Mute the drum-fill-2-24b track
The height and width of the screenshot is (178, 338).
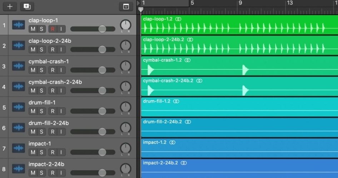pyautogui.click(x=33, y=132)
